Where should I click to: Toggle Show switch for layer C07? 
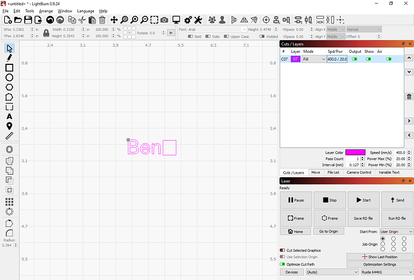click(368, 59)
